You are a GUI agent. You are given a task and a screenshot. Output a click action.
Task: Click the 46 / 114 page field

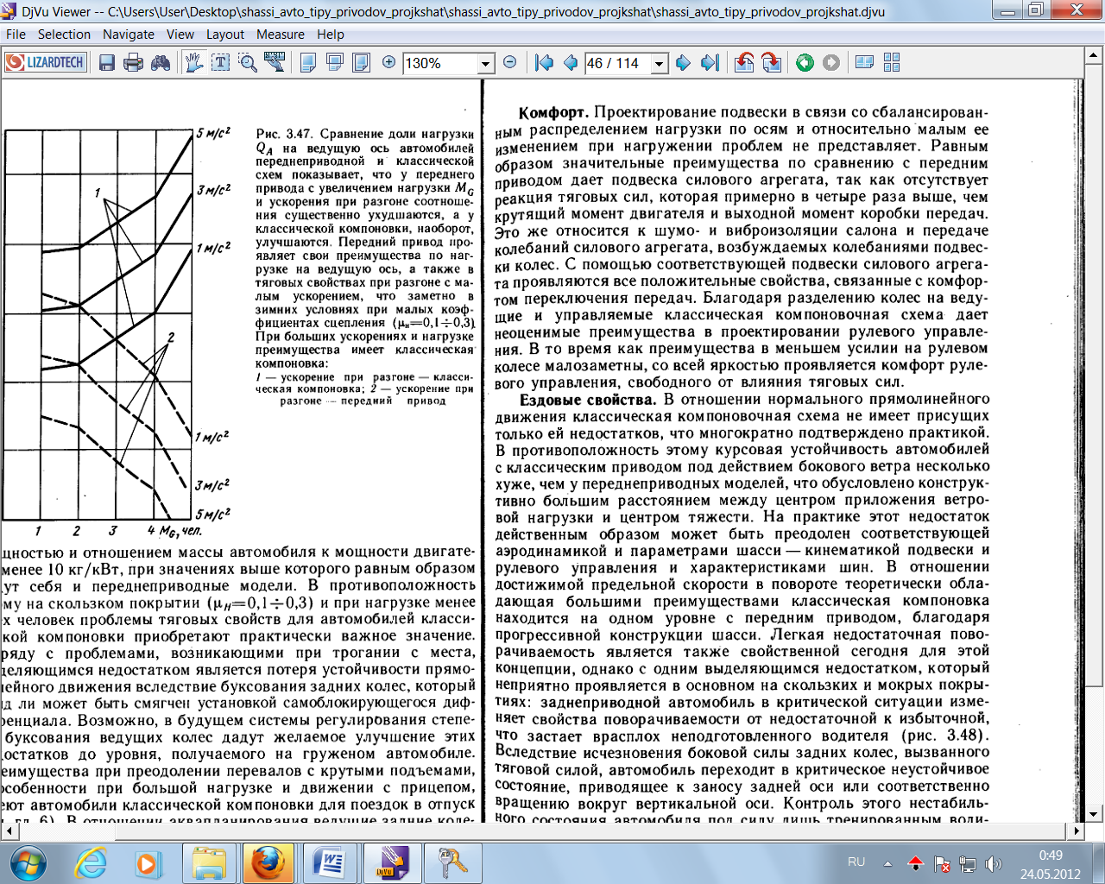(618, 64)
